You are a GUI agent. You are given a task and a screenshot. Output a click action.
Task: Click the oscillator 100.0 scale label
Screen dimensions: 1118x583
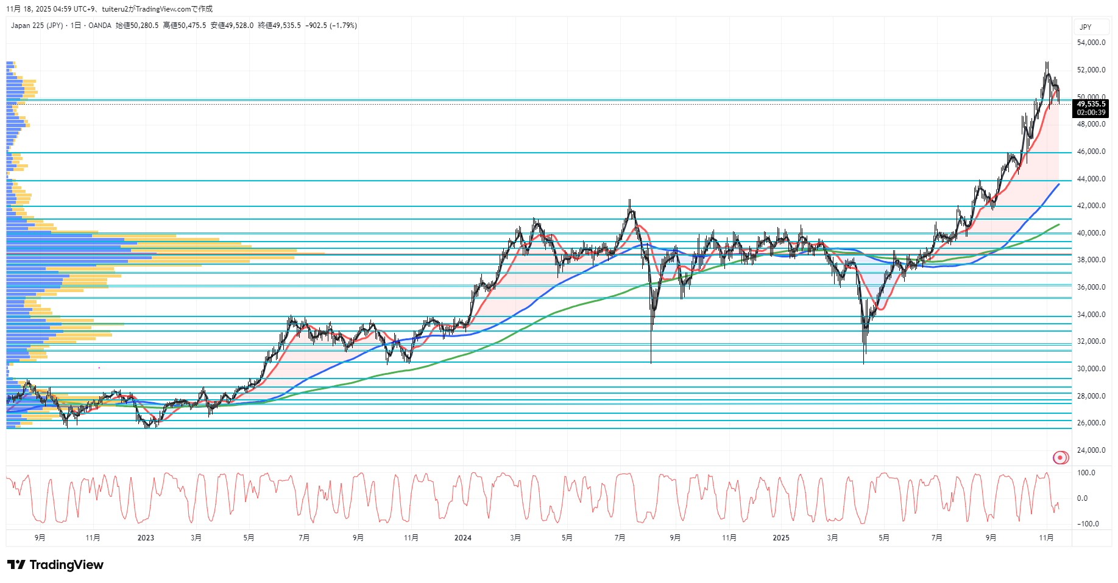pos(1086,473)
